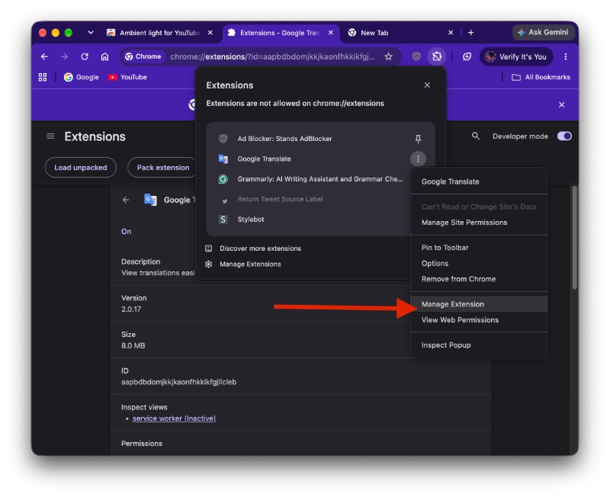The image size is (610, 497).
Task: Click the browser back arrow
Action: [44, 56]
